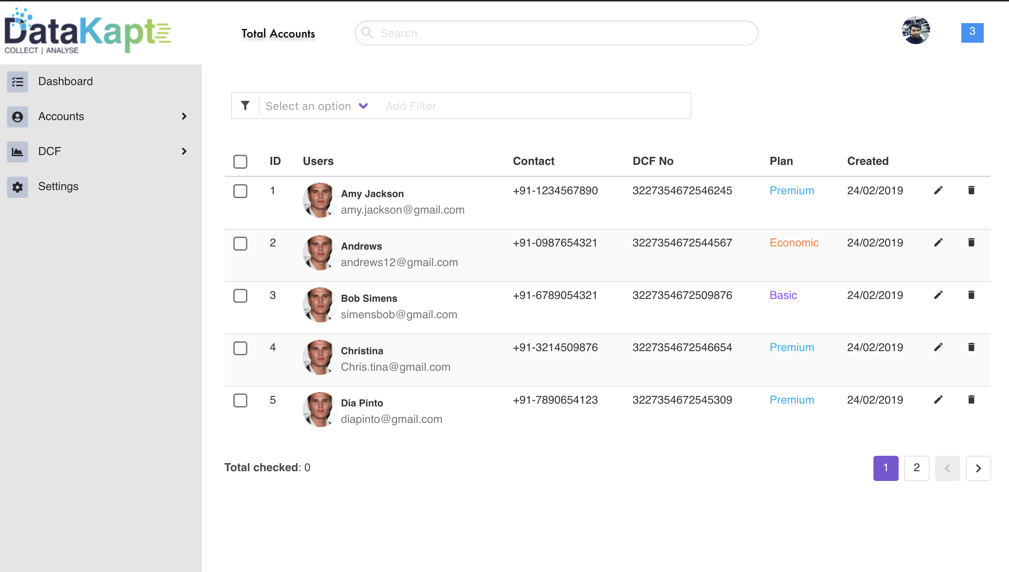Open the 'Select an option' dropdown
This screenshot has width=1009, height=572.
pos(317,106)
